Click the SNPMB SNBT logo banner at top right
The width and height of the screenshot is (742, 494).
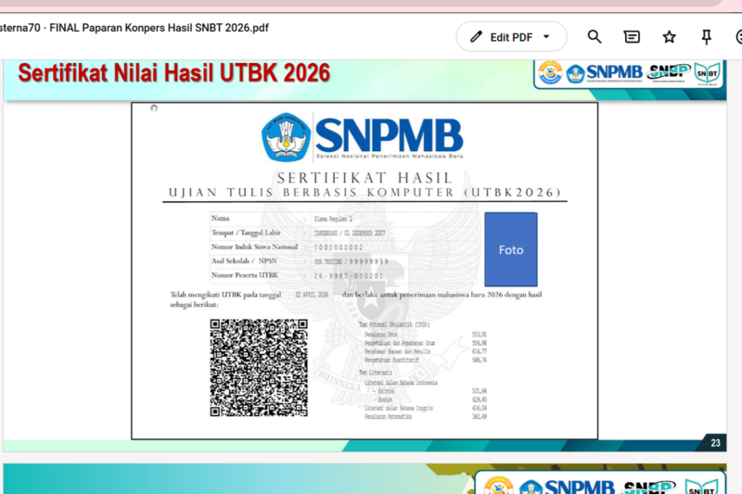630,73
